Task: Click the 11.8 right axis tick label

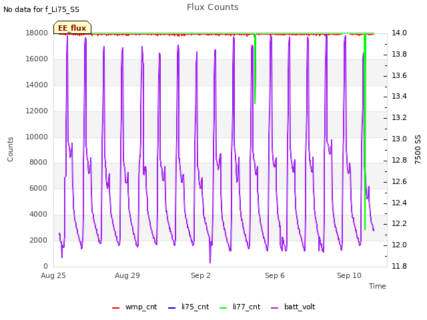Action: (399, 266)
